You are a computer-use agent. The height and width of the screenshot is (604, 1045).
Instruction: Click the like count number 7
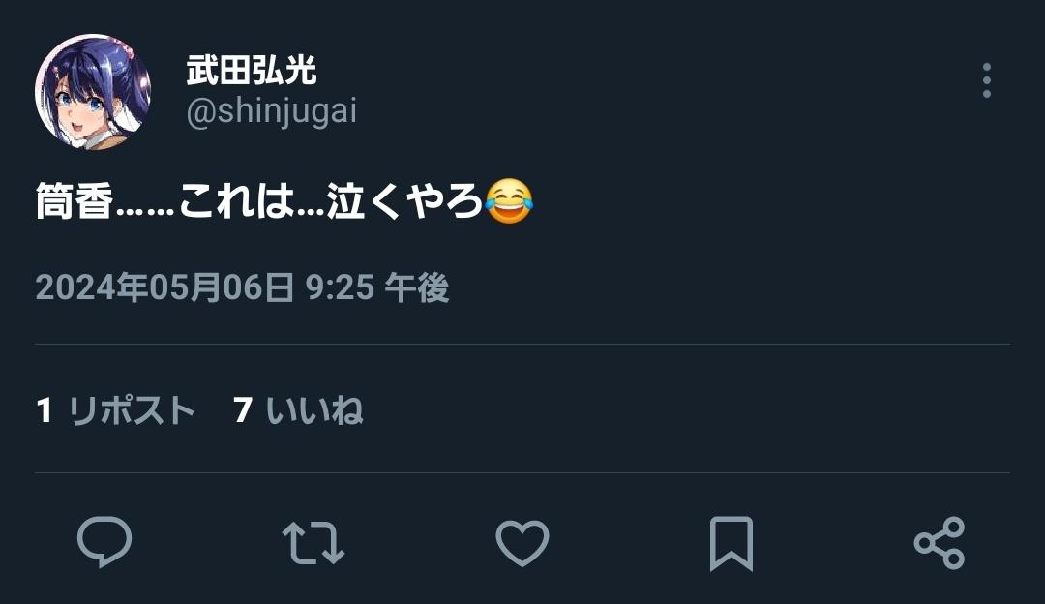coord(243,410)
